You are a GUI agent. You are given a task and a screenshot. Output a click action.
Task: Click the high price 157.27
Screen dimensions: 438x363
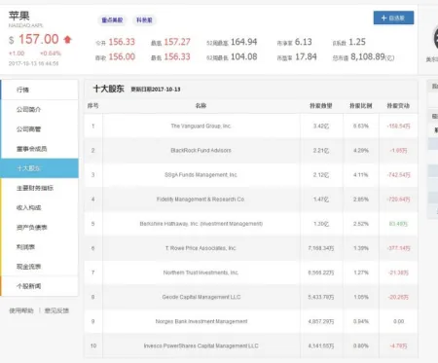177,42
